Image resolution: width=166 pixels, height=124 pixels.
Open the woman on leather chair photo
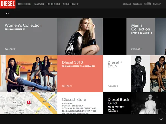(158, 73)
